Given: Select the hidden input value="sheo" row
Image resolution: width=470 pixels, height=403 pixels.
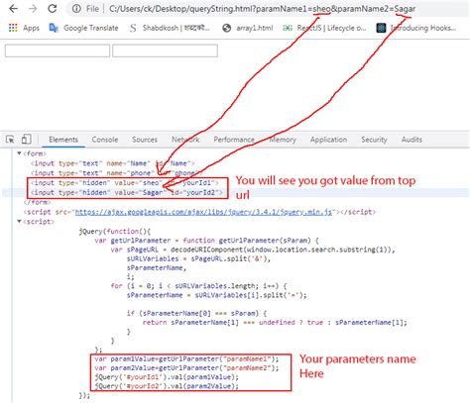Looking at the screenshot, I should [125, 183].
